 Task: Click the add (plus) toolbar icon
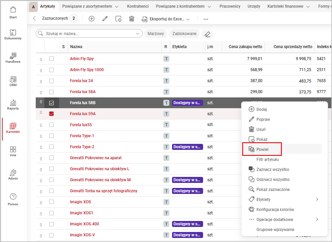pyautogui.click(x=92, y=19)
